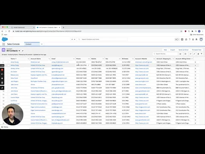The height and width of the screenshot is (154, 205).
Task: Show the charts panel icon
Action: (x=198, y=54)
